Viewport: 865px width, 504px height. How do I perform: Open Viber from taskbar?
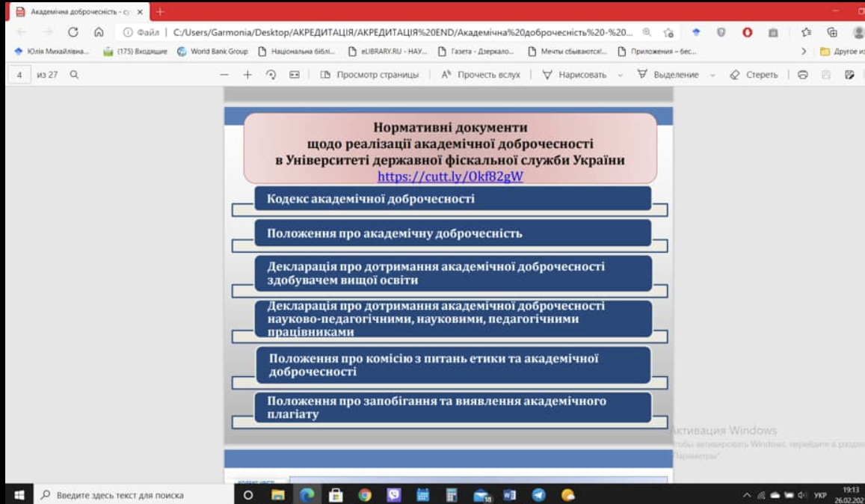pyautogui.click(x=394, y=495)
